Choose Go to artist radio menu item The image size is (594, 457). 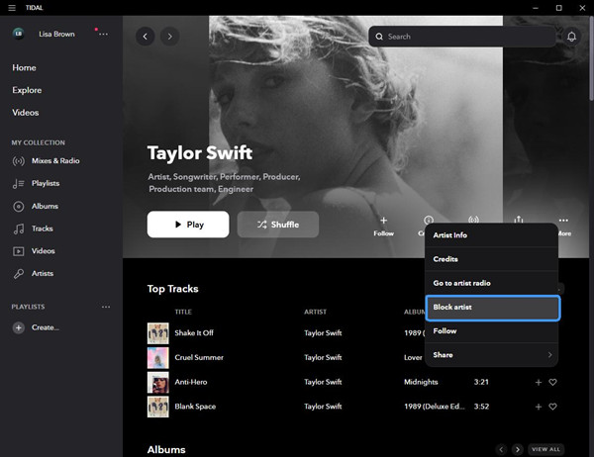[492, 283]
